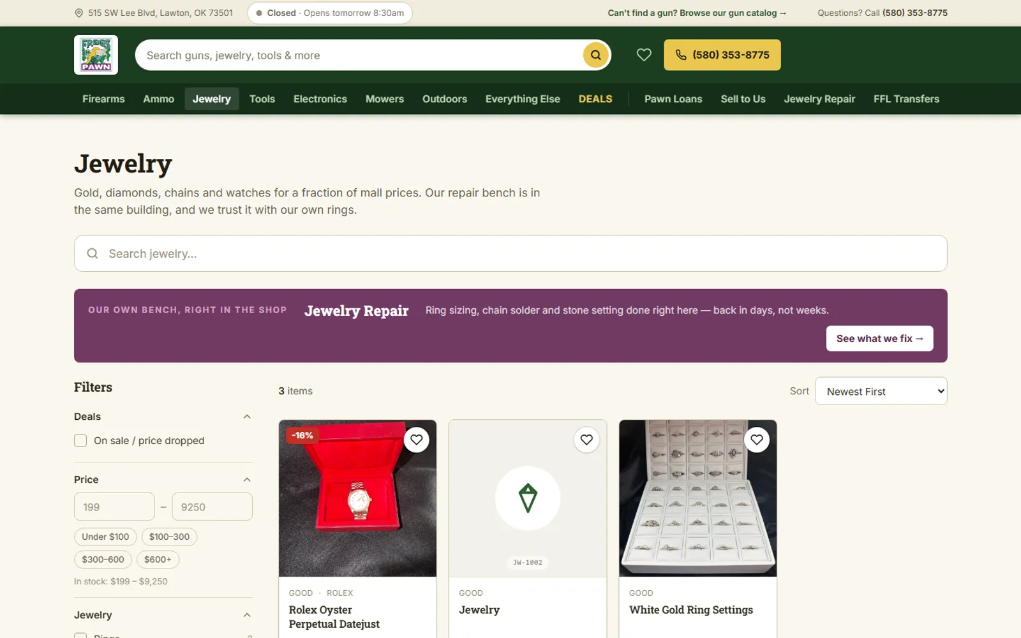Collapse the Price filter section
The width and height of the screenshot is (1021, 638).
pyautogui.click(x=247, y=480)
